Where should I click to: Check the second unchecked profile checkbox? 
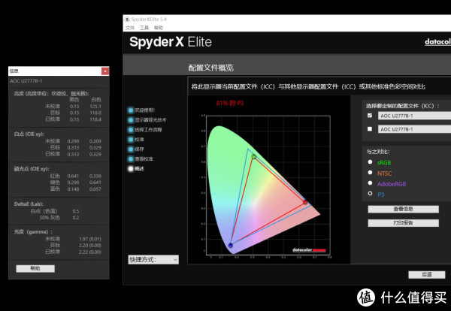(x=370, y=129)
